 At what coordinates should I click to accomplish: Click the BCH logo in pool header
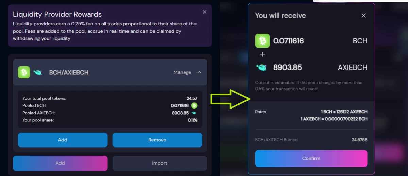24,72
